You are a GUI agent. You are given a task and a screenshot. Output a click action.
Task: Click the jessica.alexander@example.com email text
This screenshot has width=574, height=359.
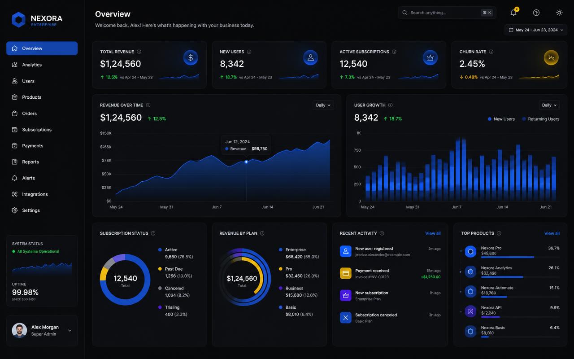pyautogui.click(x=383, y=255)
